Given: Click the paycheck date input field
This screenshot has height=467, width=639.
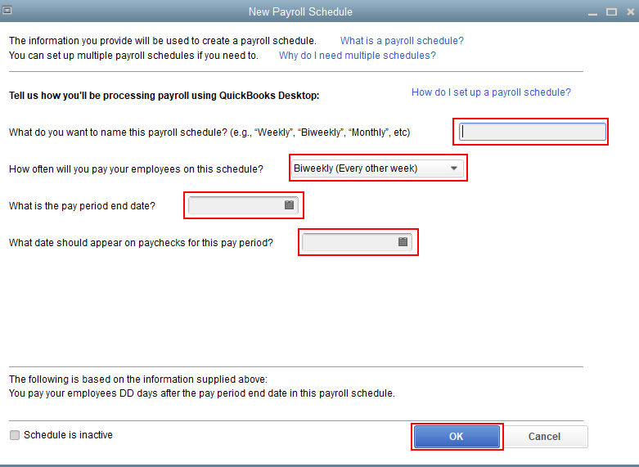Looking at the screenshot, I should pos(349,242).
